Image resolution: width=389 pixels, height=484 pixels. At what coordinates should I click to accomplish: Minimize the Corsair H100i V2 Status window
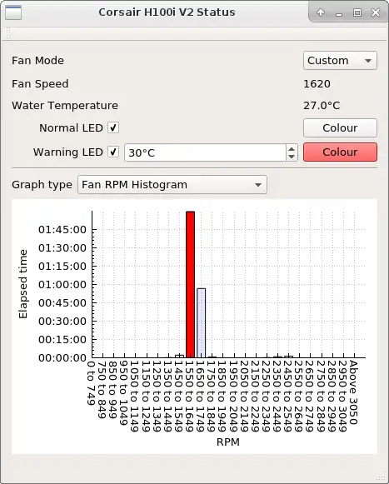click(339, 13)
